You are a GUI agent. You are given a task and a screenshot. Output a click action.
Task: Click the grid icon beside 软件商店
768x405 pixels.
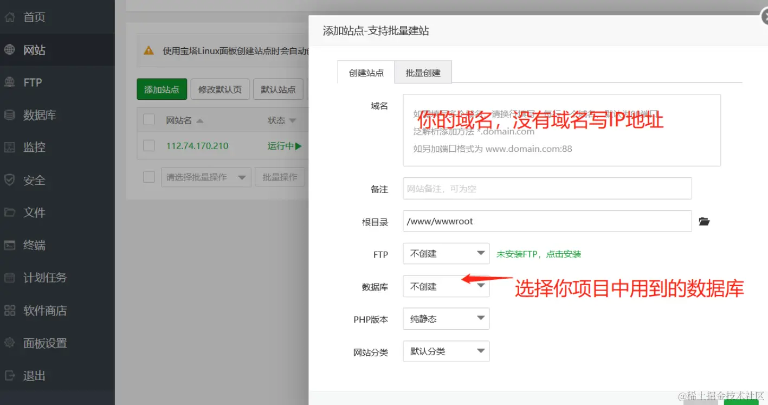coord(10,311)
